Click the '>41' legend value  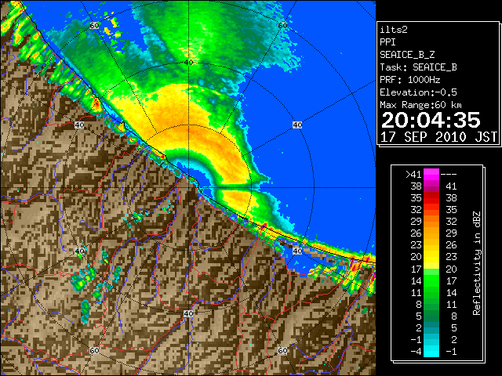pyautogui.click(x=413, y=175)
